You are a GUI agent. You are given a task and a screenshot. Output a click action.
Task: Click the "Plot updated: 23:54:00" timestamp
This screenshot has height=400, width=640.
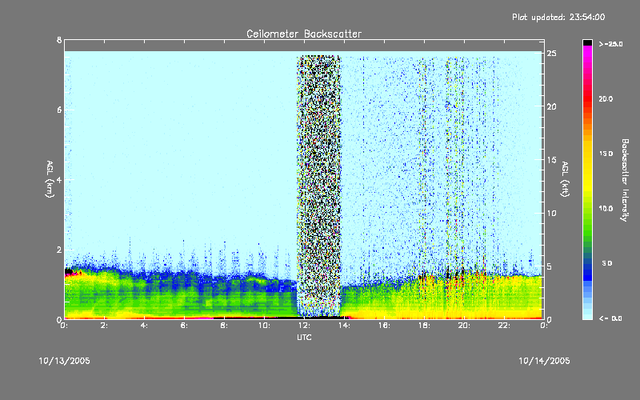click(x=558, y=17)
